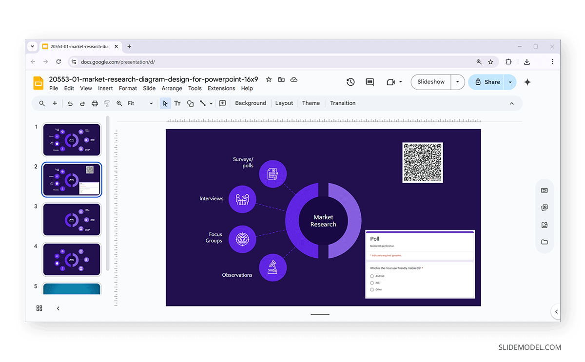Star this presentation
This screenshot has height=362, width=585.
click(x=269, y=79)
